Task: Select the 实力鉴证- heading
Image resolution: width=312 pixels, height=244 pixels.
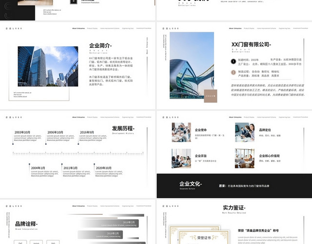Action: [x=234, y=208]
